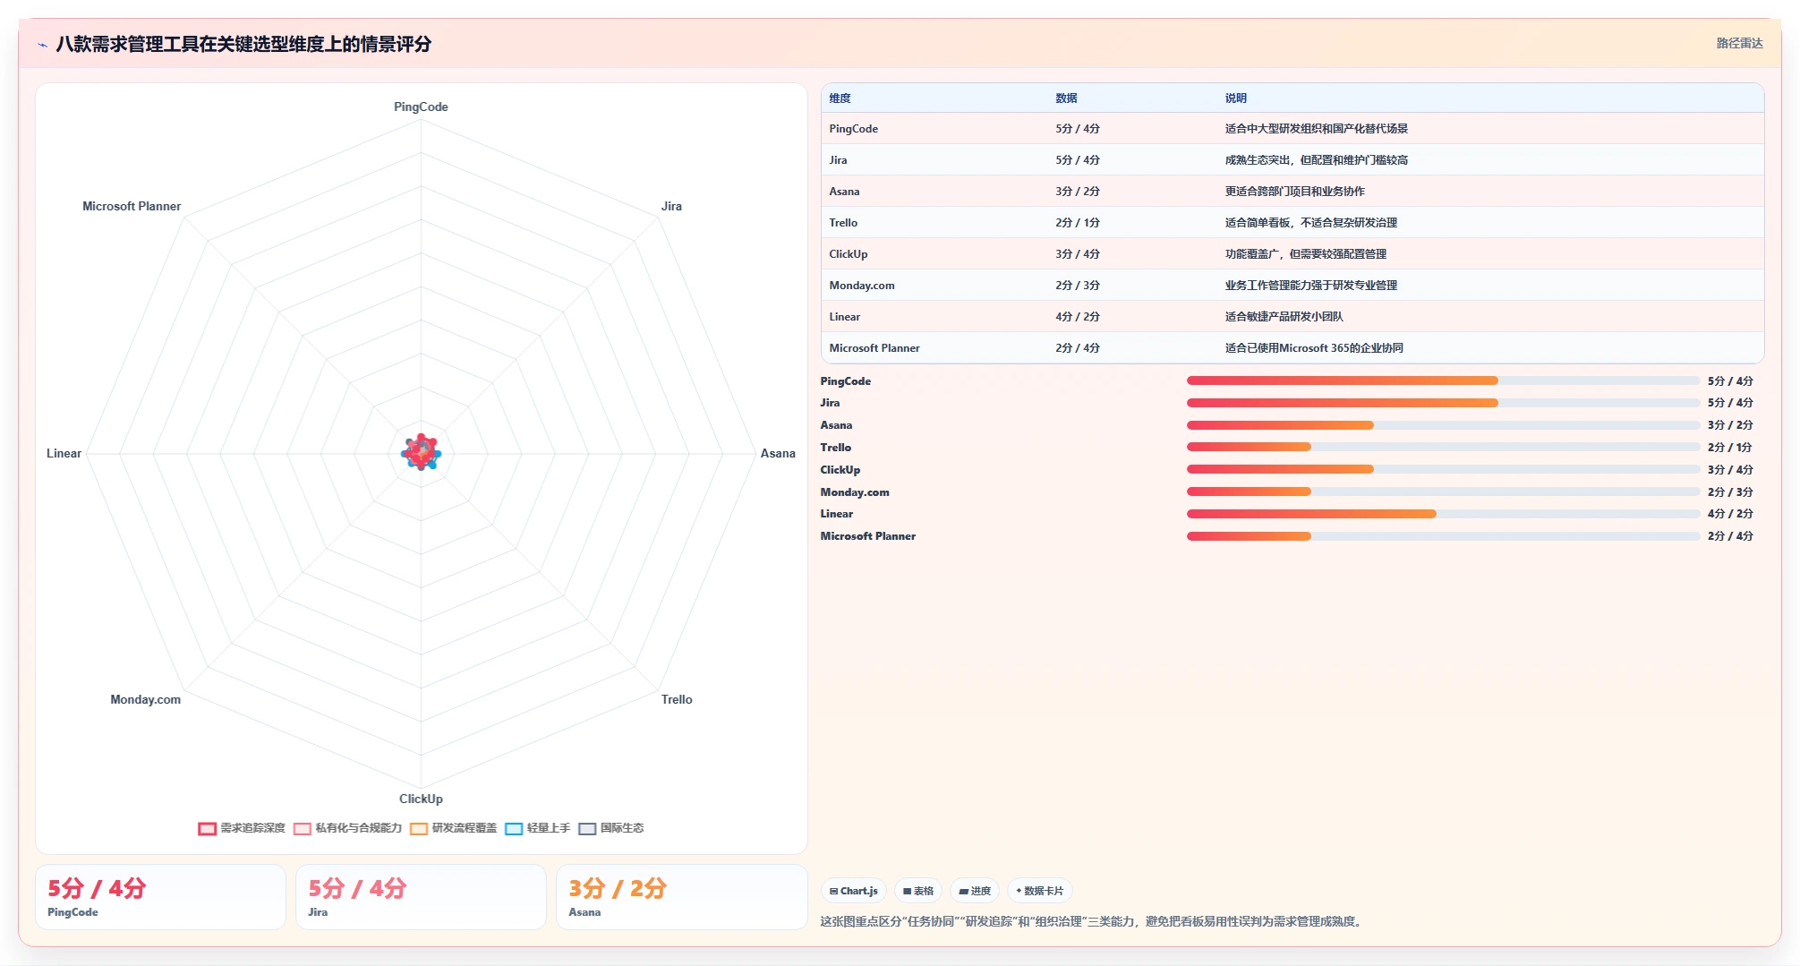1800x966 pixels.
Task: Click the 数据 column header
Action: pos(1066,98)
